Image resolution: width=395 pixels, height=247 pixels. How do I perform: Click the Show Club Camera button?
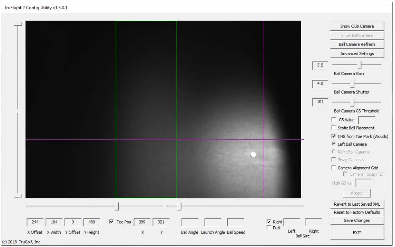pos(357,26)
